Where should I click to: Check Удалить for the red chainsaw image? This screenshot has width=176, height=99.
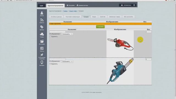50,36
